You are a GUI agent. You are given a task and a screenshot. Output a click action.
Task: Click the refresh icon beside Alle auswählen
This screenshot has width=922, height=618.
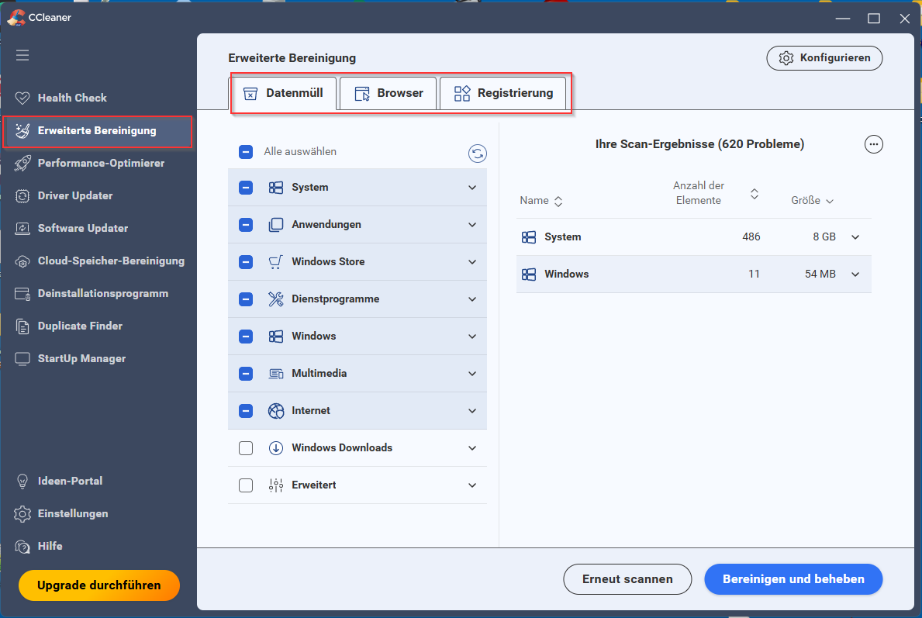(x=477, y=154)
